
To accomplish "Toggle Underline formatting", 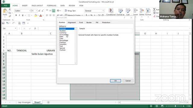I will click(x=23, y=15).
